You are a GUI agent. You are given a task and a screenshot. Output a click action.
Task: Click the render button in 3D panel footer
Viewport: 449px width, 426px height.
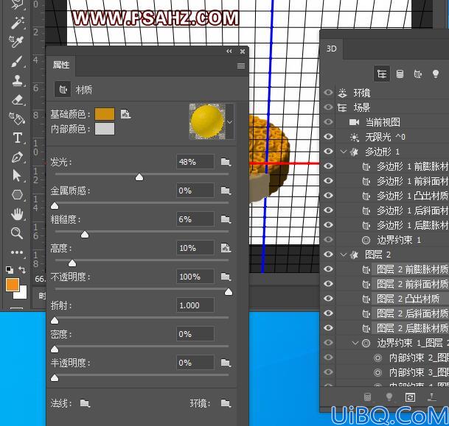[x=411, y=397]
